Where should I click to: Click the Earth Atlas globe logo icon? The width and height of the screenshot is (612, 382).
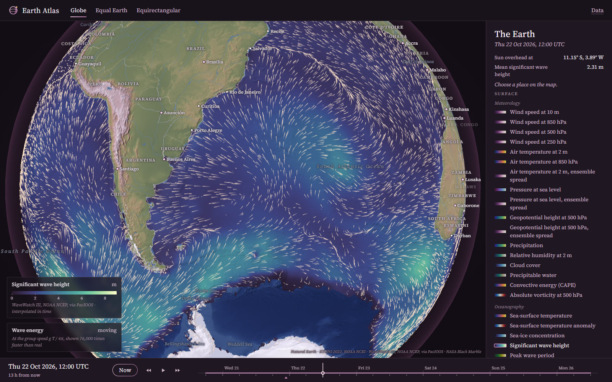pyautogui.click(x=13, y=10)
